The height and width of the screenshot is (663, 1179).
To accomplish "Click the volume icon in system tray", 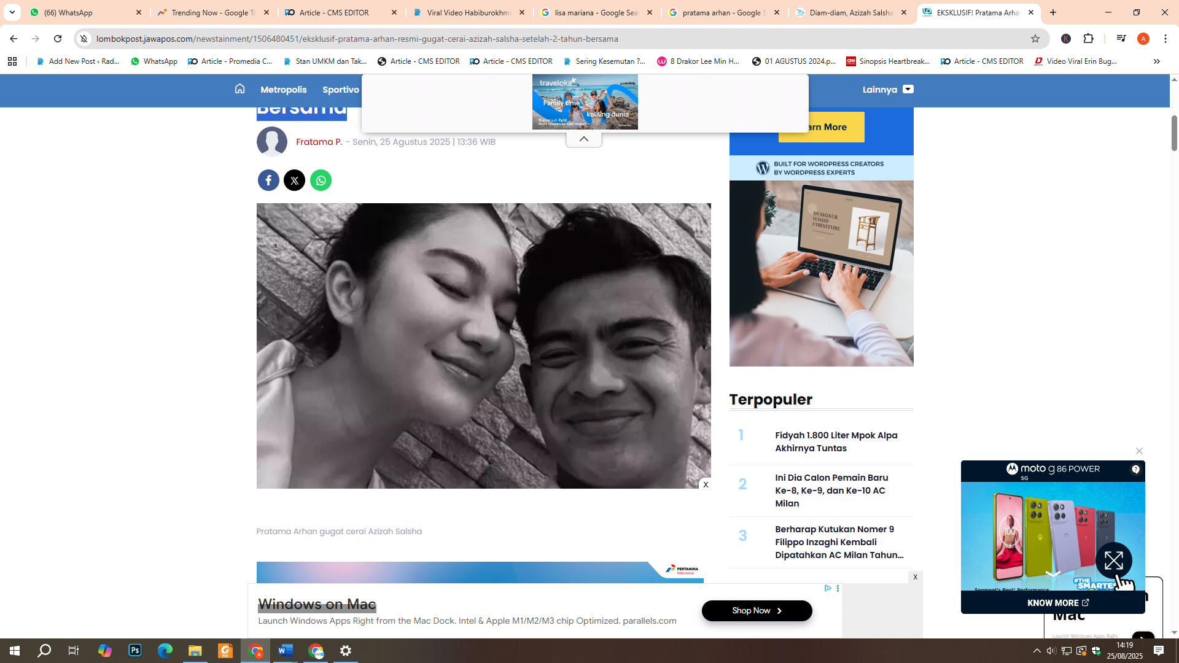I will pyautogui.click(x=1051, y=651).
